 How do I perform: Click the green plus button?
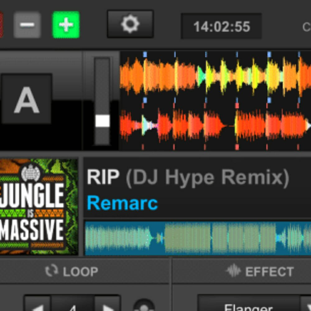click(66, 25)
